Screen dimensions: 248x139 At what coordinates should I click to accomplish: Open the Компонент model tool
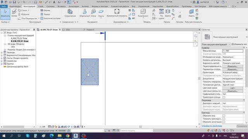click(x=143, y=13)
